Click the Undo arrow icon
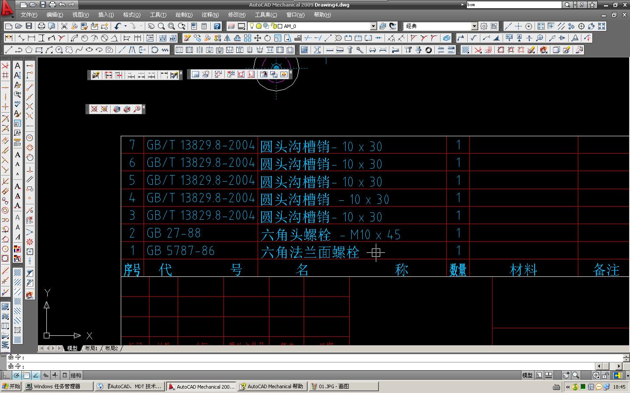Viewport: 630px width, 393px height. (117, 26)
